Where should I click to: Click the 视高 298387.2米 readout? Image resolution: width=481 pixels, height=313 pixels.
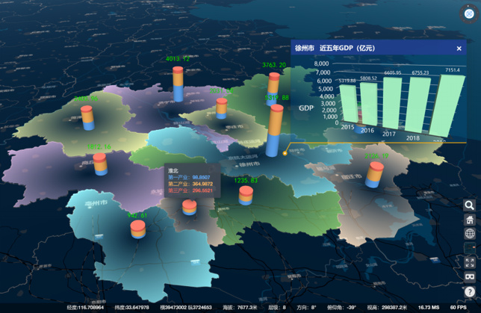coord(387,308)
